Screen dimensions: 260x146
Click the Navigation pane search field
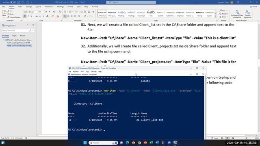tap(16, 31)
